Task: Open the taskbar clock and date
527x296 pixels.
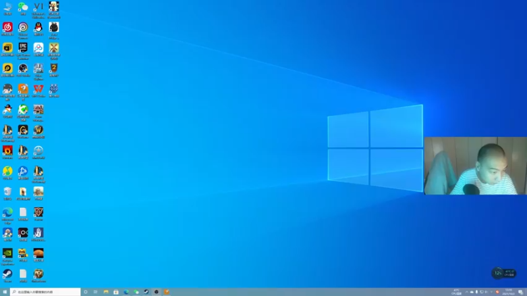Action: [509, 292]
